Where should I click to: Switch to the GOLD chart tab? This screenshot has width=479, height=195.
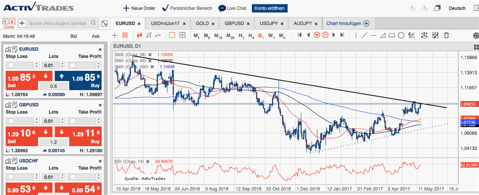click(x=205, y=23)
